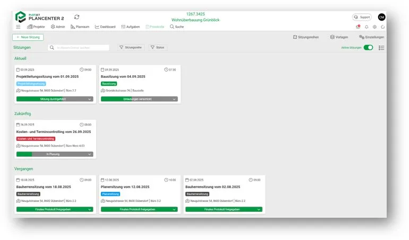Click project number 1267.3425
409x240 pixels.
coord(195,14)
